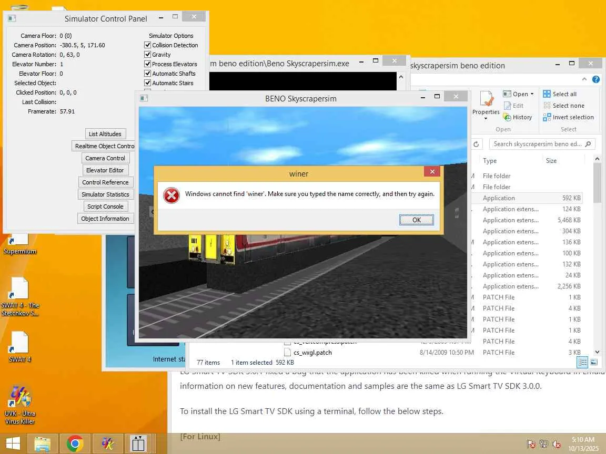Open Chrome from taskbar
Image resolution: width=606 pixels, height=454 pixels.
[75, 443]
